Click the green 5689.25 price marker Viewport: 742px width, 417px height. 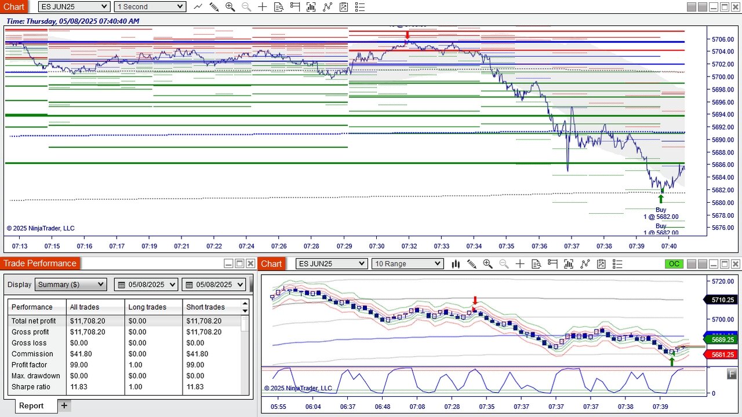coord(719,340)
